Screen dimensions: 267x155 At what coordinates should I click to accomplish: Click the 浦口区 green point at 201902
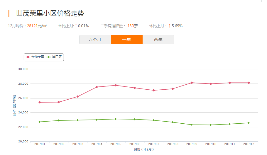(59, 120)
